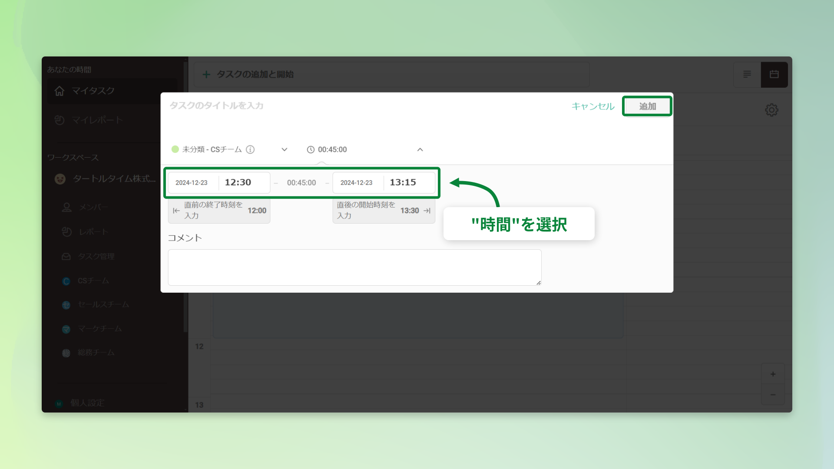The height and width of the screenshot is (469, 834).
Task: Click the zoom in plus button
Action: pyautogui.click(x=773, y=374)
